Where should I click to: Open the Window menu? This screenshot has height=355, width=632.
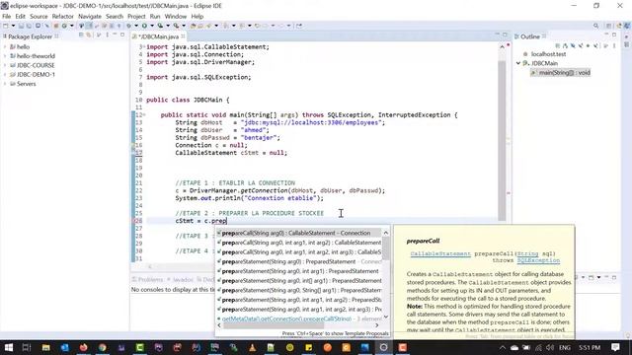[176, 17]
